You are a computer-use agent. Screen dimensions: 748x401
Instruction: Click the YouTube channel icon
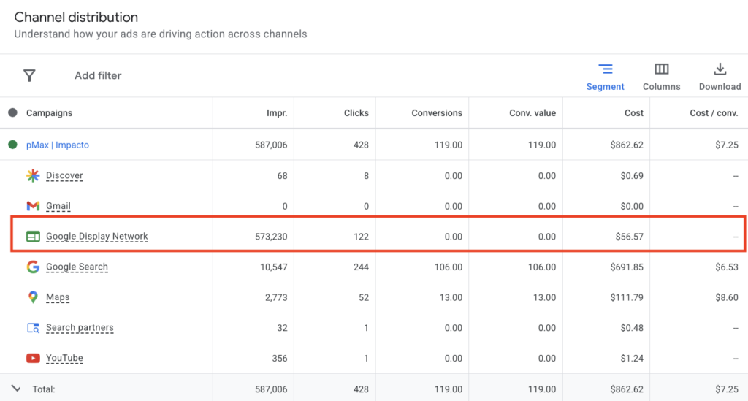click(33, 358)
